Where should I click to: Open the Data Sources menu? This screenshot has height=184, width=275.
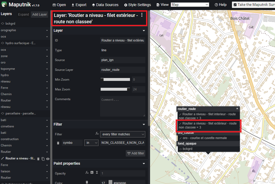pyautogui.click(x=105, y=5)
